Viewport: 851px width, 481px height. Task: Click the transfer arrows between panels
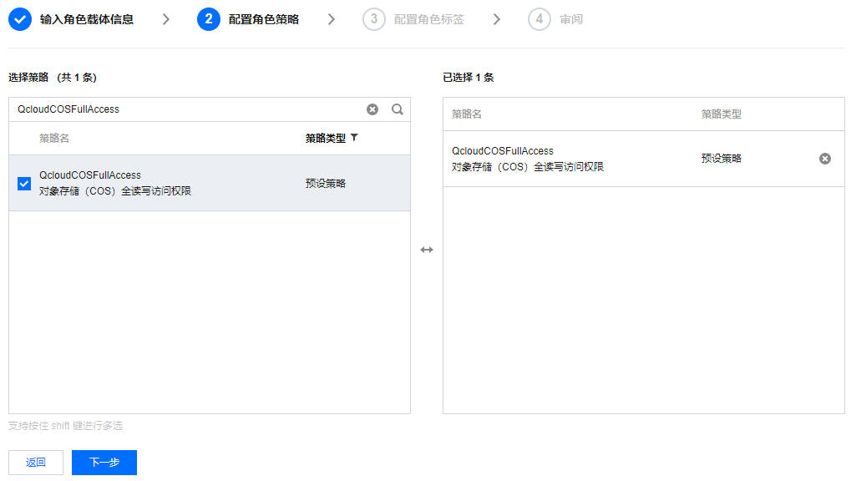(427, 250)
